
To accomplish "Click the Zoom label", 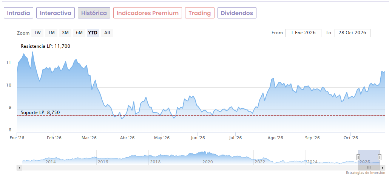I will (23, 33).
